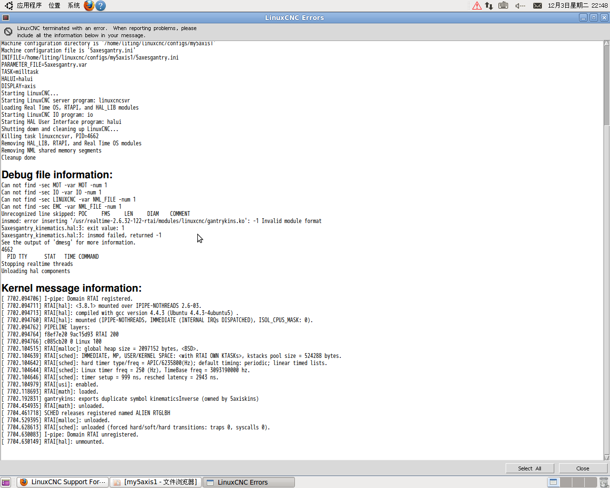Image resolution: width=610 pixels, height=488 pixels.
Task: Open the clock showing 12月3日星期二 22:48
Action: click(578, 5)
